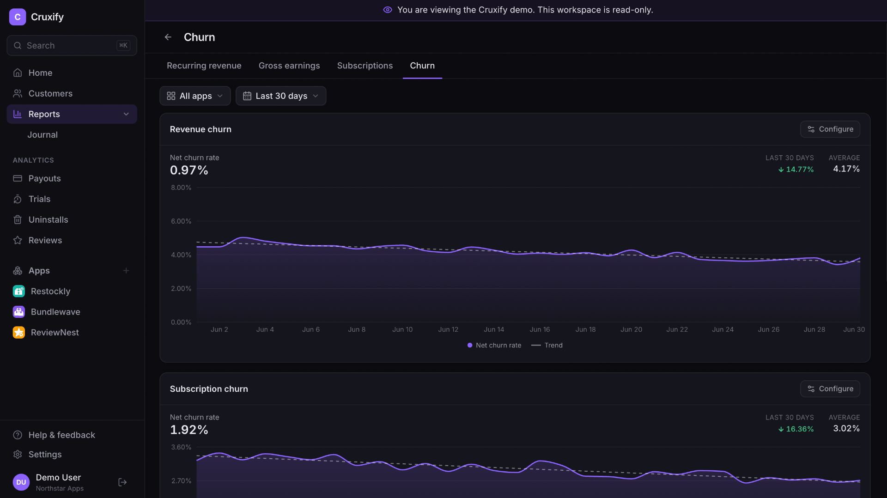Open Payouts analytics
Viewport: 887px width, 498px height.
coord(72,178)
